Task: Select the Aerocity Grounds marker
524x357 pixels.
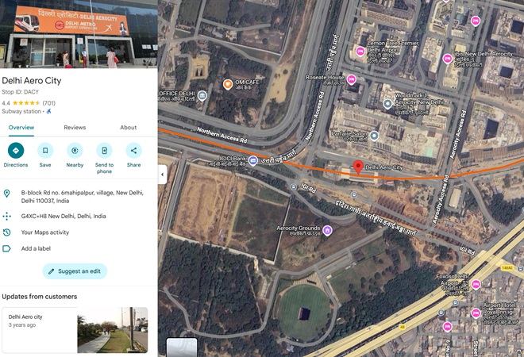Action: [327, 230]
